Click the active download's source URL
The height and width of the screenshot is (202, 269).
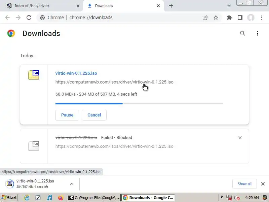[114, 82]
